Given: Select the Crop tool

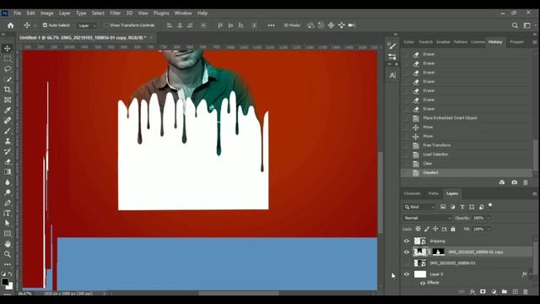Looking at the screenshot, I should [x=8, y=90].
